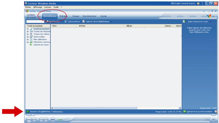Sort by the Album column header
Image resolution: width=219 pixels, height=123 pixels.
[x=144, y=26]
